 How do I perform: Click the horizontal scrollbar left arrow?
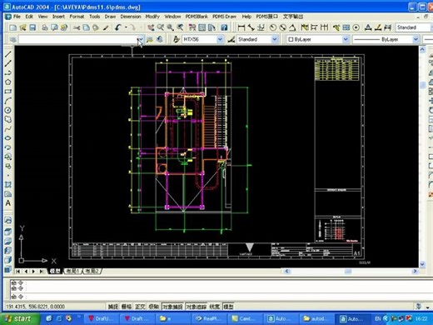(286, 271)
